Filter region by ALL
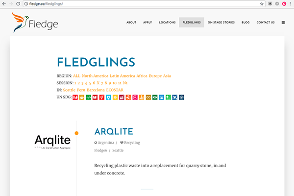 (x=77, y=76)
